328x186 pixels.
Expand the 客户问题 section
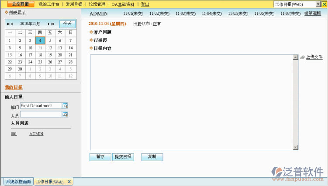pyautogui.click(x=102, y=32)
